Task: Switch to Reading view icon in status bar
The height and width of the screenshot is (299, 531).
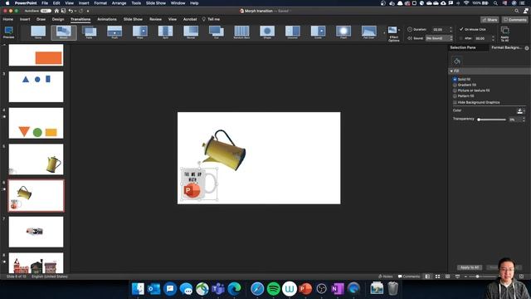Action: point(447,277)
